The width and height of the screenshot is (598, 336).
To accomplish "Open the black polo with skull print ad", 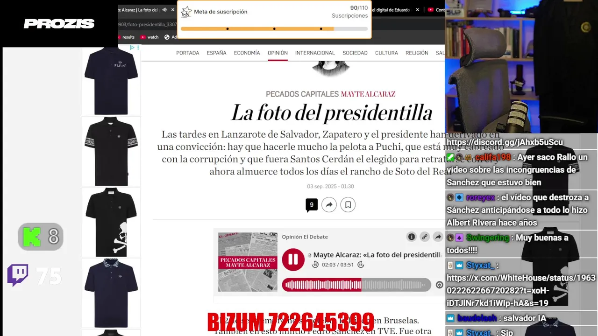I will (111, 222).
